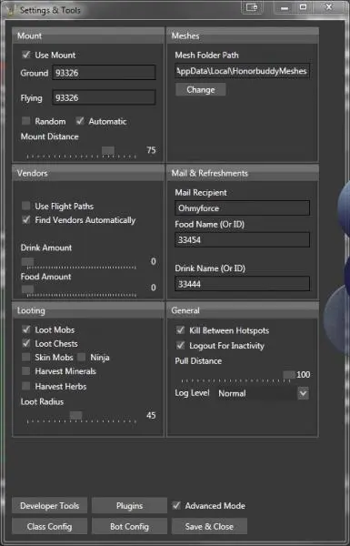Enable the Ninja checkbox
350x546 pixels.
pyautogui.click(x=82, y=357)
